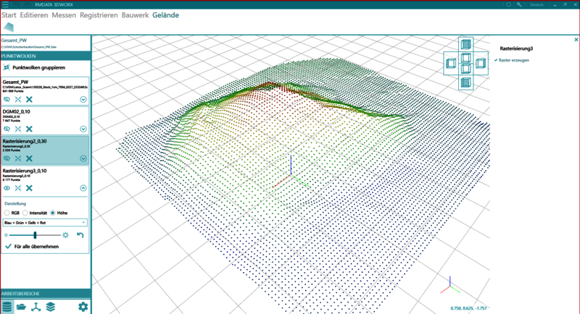Click the sun icon at brightness slider end
The height and width of the screenshot is (314, 580).
(x=65, y=235)
